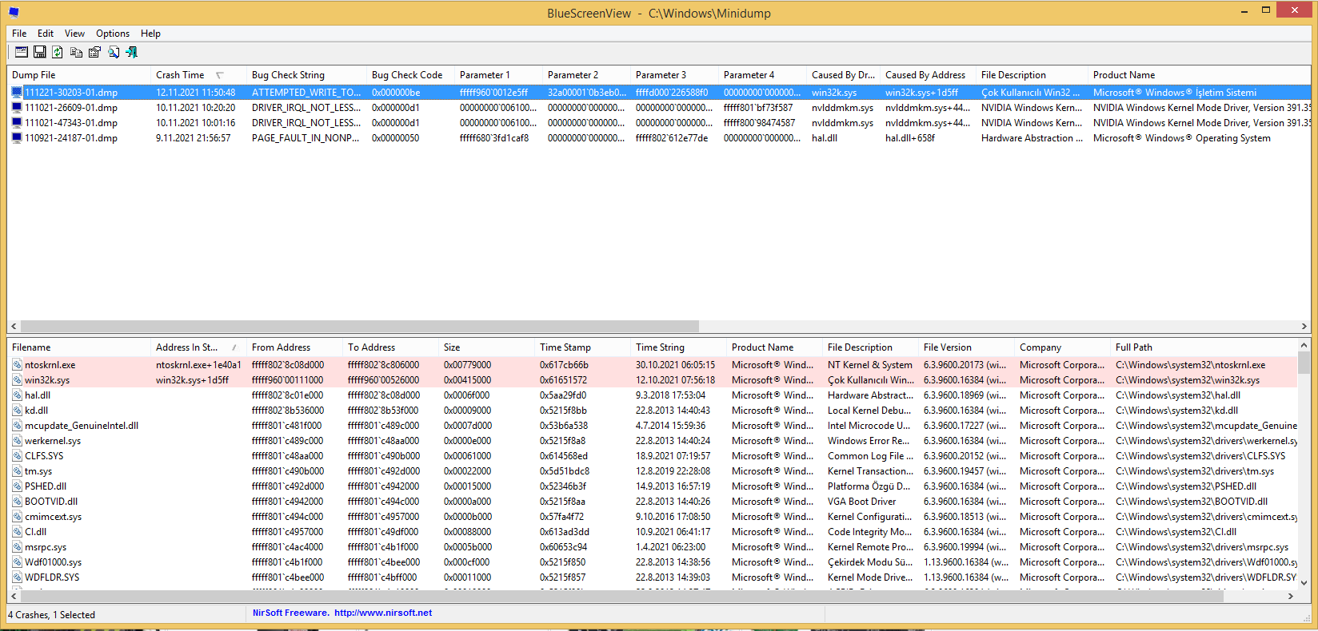
Task: Click crash time 10.11.2021 10:01:16
Action: (195, 123)
